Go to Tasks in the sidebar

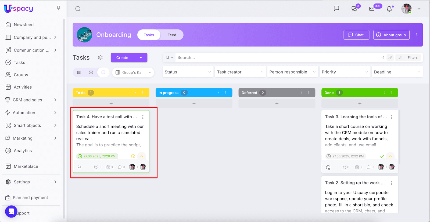[x=19, y=63]
